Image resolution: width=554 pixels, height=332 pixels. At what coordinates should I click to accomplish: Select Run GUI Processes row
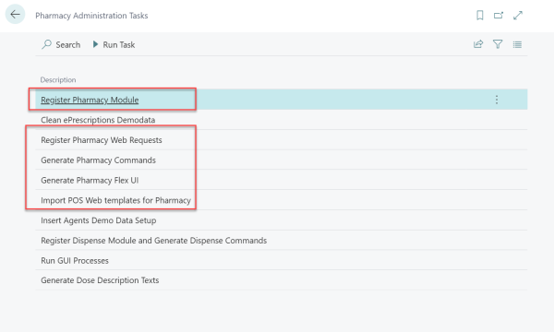pos(282,261)
